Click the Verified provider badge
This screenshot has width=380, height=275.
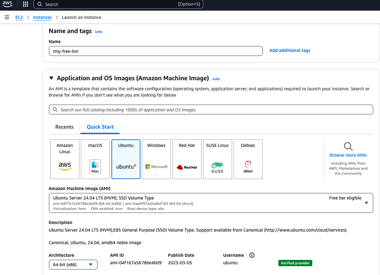(x=295, y=263)
